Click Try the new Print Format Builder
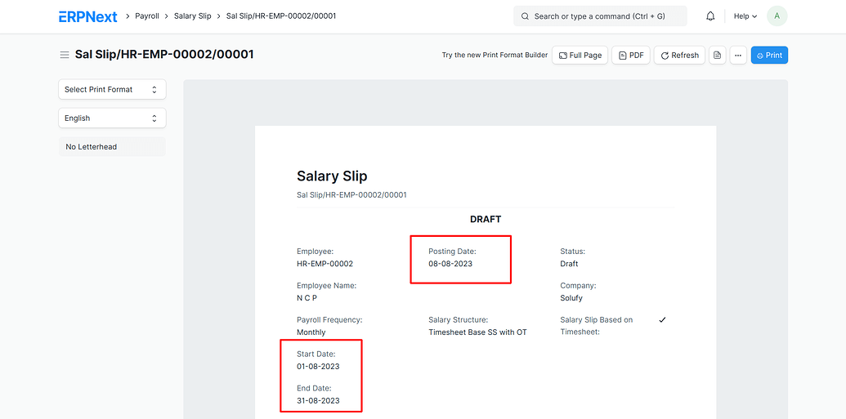 point(495,55)
